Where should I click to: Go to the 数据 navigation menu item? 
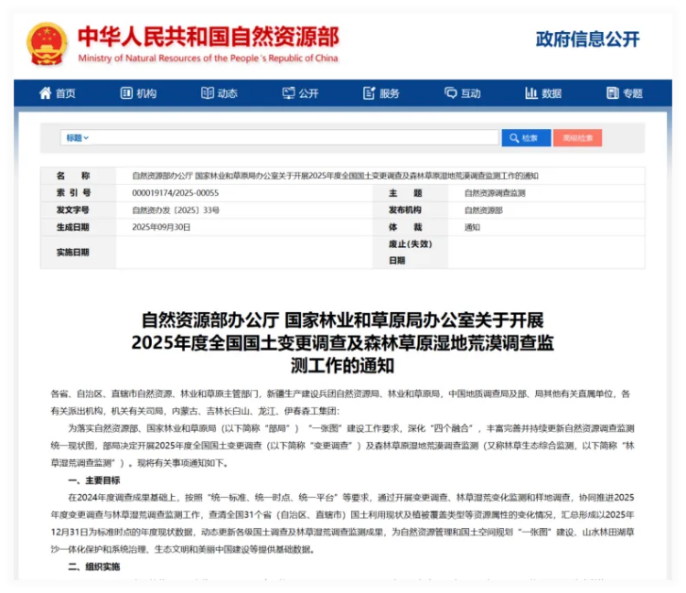click(x=552, y=93)
